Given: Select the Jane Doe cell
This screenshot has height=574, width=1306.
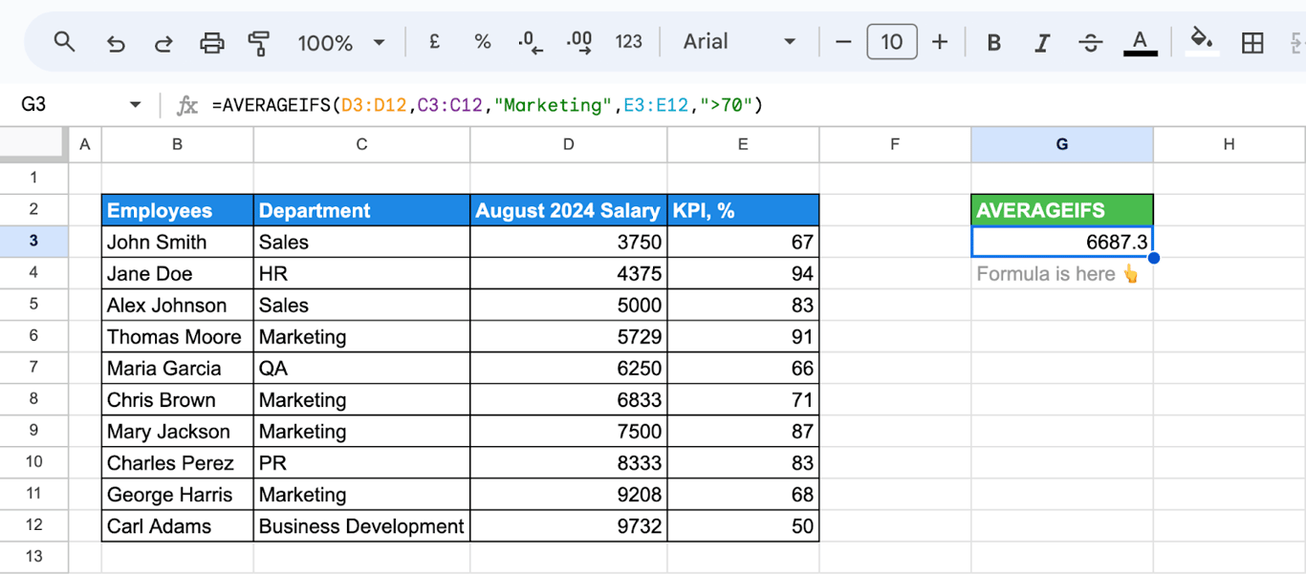Looking at the screenshot, I should [178, 273].
